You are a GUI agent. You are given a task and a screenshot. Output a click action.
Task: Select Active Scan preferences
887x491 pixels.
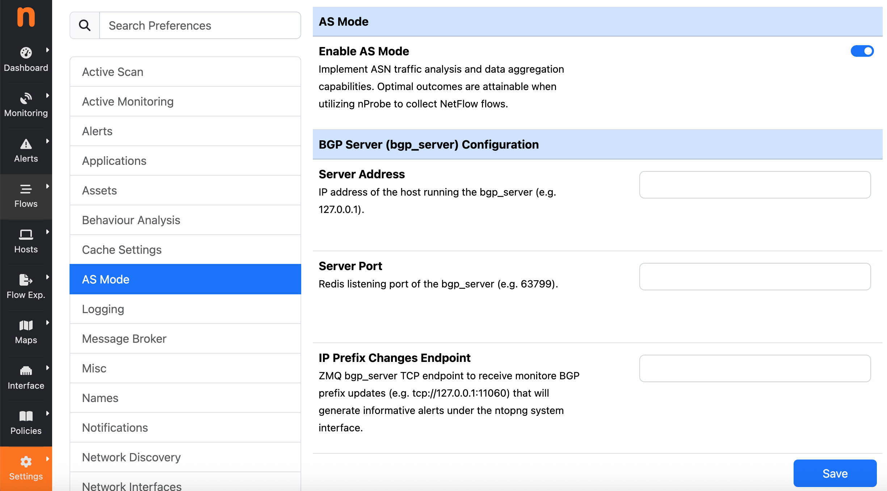coord(185,72)
